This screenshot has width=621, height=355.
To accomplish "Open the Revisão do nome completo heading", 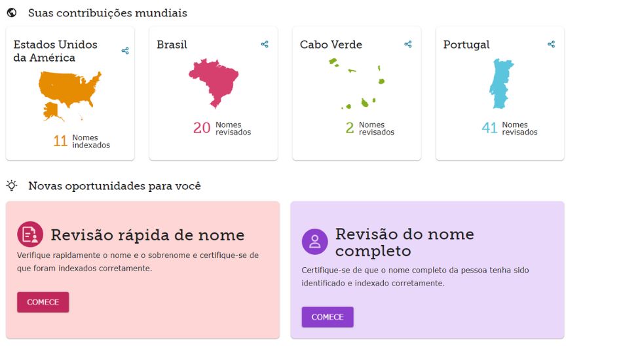I will coord(404,242).
